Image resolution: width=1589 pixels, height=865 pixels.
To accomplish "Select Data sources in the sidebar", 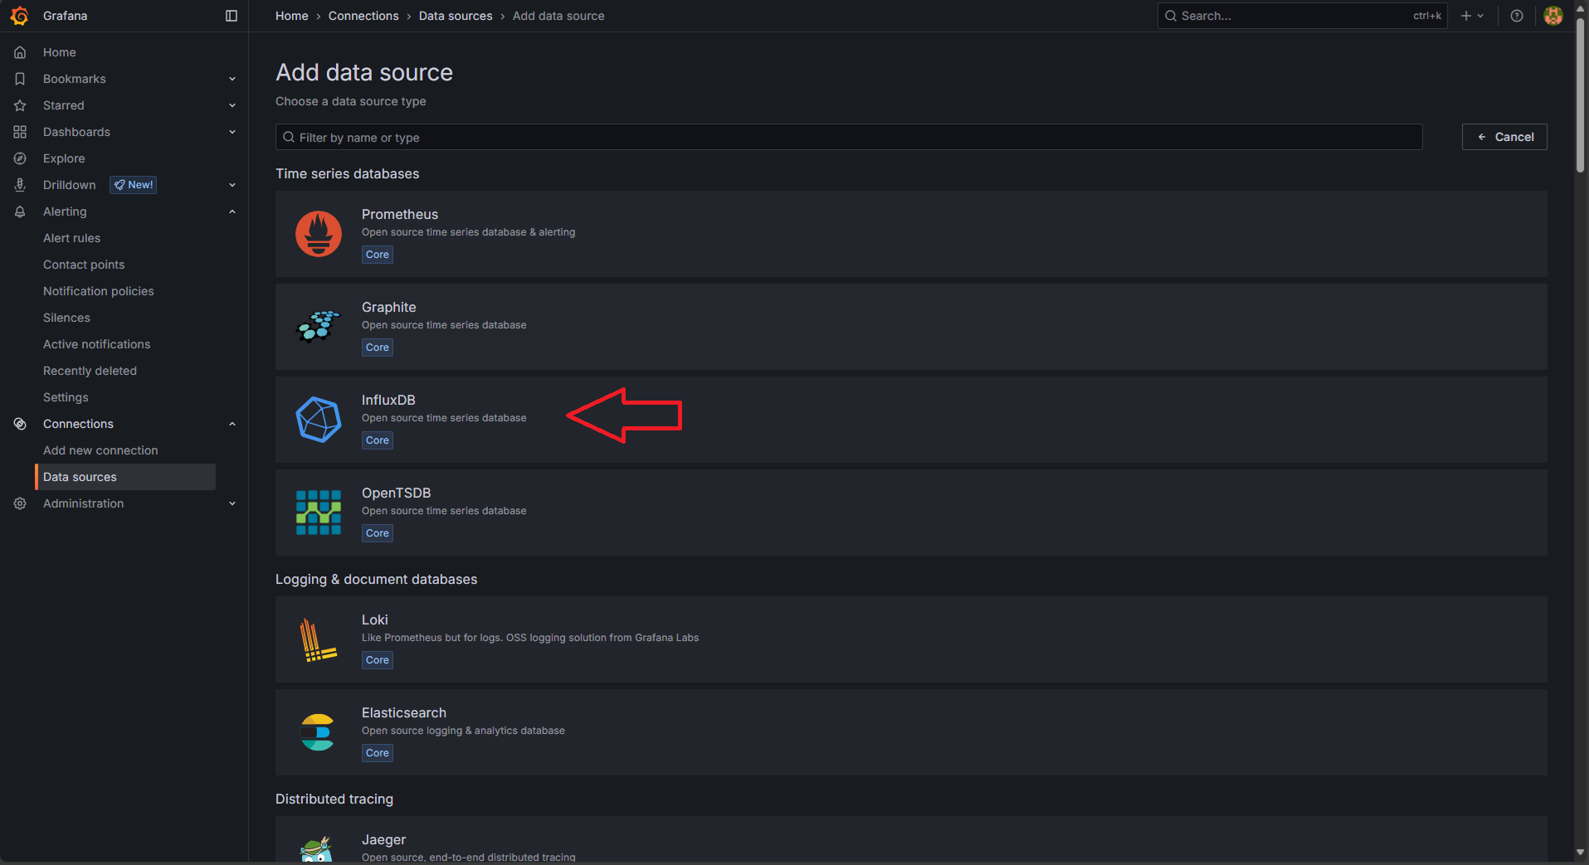I will pos(125,477).
